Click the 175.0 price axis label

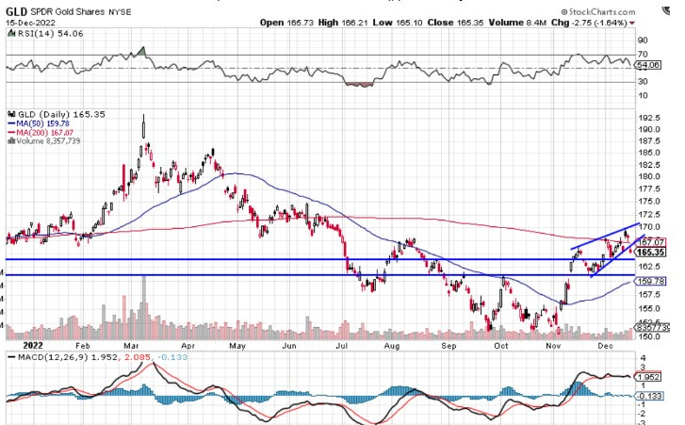pos(649,202)
